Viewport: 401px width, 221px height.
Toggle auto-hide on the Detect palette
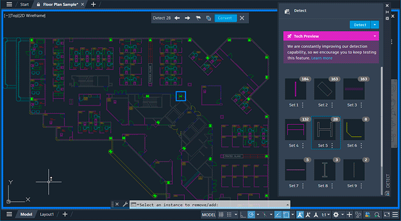(x=387, y=12)
